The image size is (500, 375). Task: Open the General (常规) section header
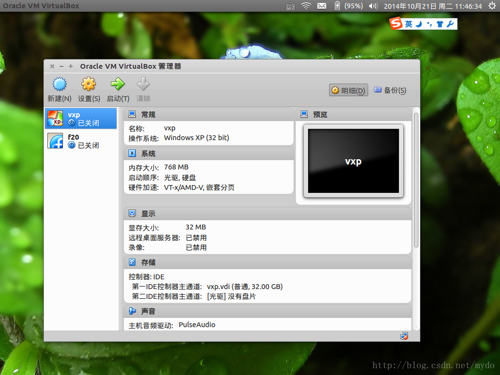(208, 114)
